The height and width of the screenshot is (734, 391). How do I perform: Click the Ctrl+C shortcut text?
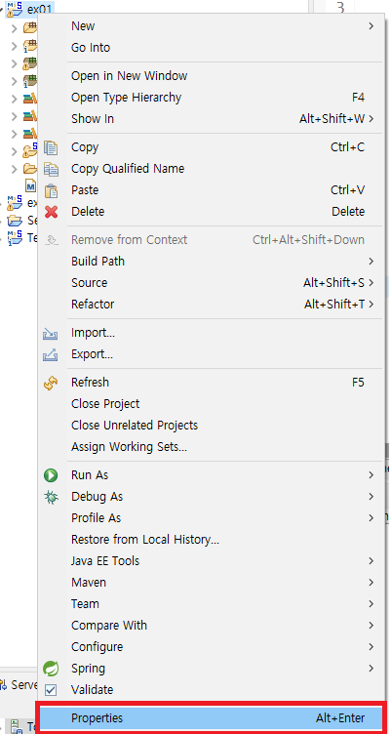pyautogui.click(x=347, y=147)
